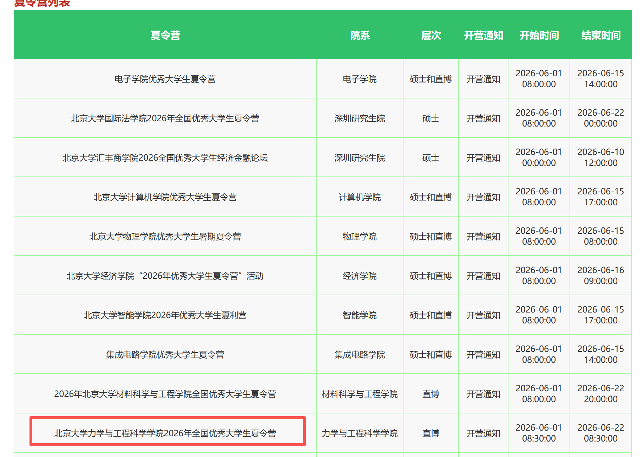Click end time 2026-06-15 17:00:00 in 计算机学院 row
Image resolution: width=644 pixels, height=457 pixels.
point(601,197)
